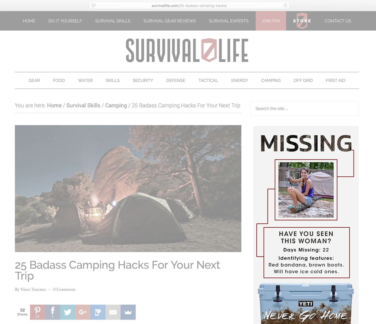Image resolution: width=376 pixels, height=324 pixels.
Task: Share article via Twitter bird icon
Action: (x=68, y=312)
